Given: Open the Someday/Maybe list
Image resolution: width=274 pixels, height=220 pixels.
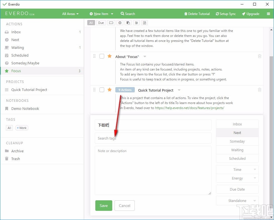Looking at the screenshot, I should pyautogui.click(x=42, y=63).
